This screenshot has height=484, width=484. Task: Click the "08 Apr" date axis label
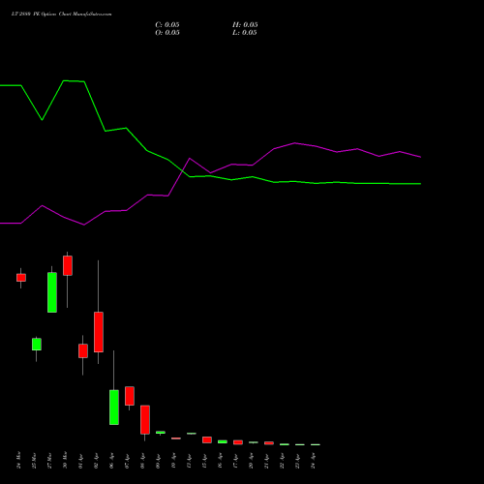point(142,461)
